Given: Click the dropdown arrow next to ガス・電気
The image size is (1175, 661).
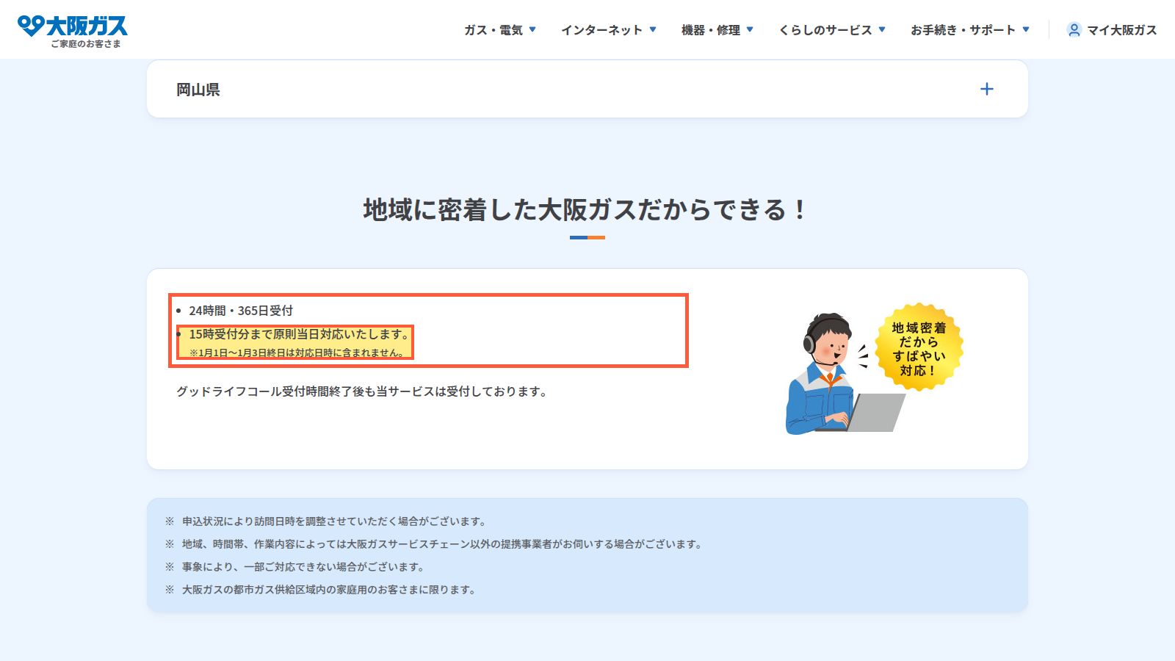Looking at the screenshot, I should (532, 30).
